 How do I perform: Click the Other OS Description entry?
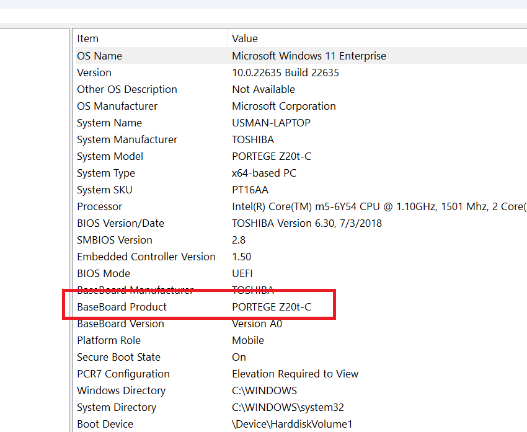[x=127, y=89]
